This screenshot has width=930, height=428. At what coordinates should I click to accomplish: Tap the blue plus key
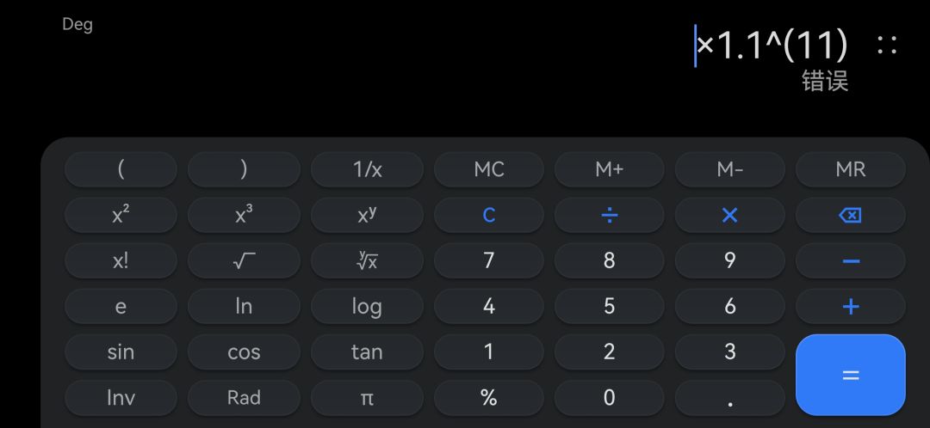click(850, 306)
